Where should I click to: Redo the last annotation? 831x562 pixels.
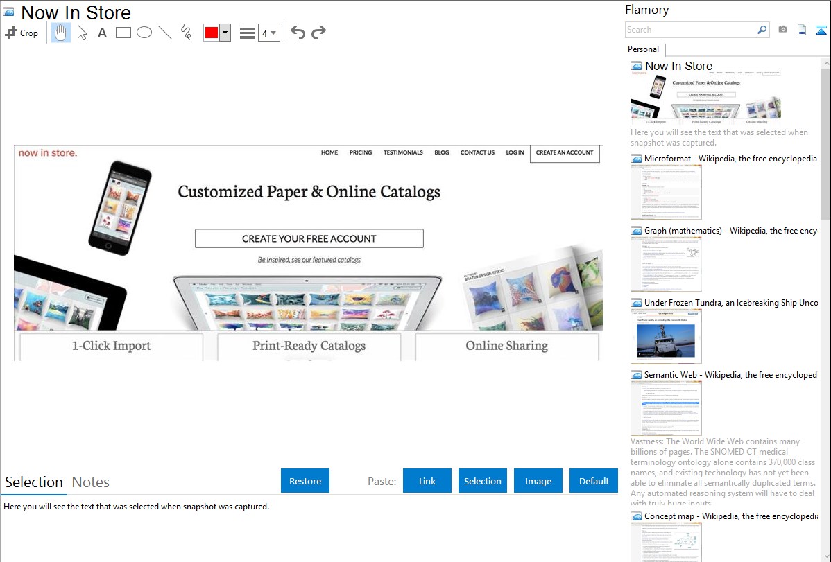coord(318,33)
